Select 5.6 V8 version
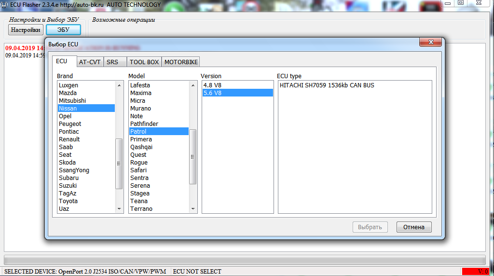Viewport: 494px width, 276px height. (x=237, y=93)
